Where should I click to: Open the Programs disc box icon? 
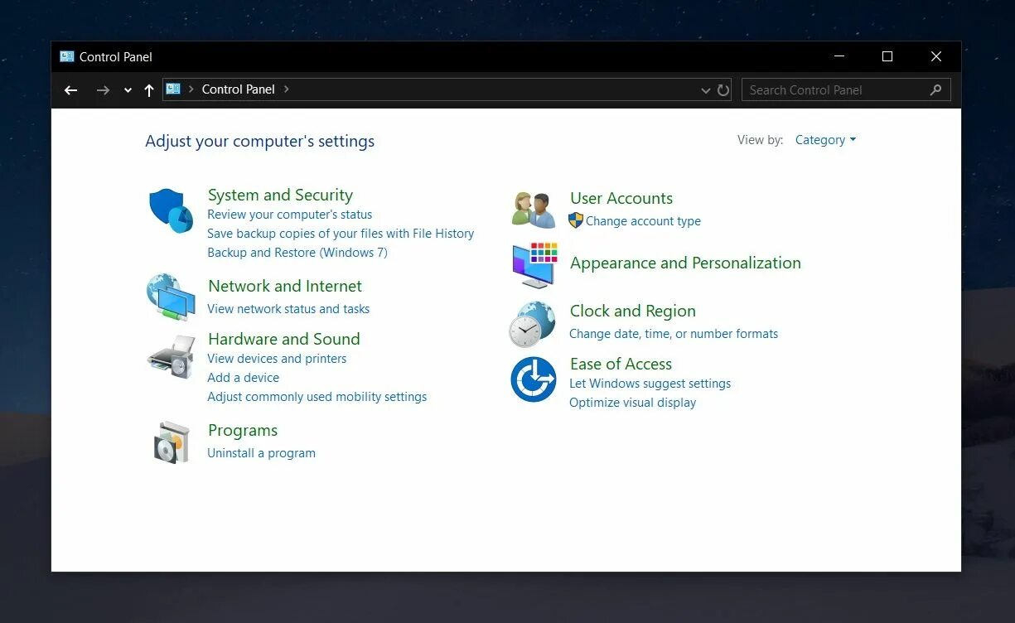click(172, 442)
